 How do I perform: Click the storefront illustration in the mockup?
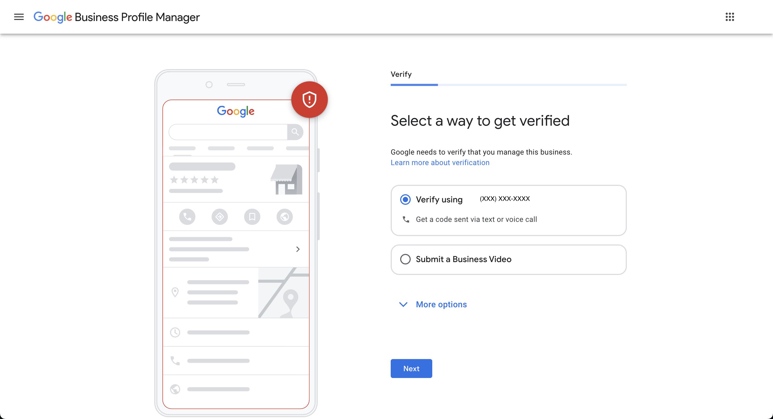pos(287,179)
